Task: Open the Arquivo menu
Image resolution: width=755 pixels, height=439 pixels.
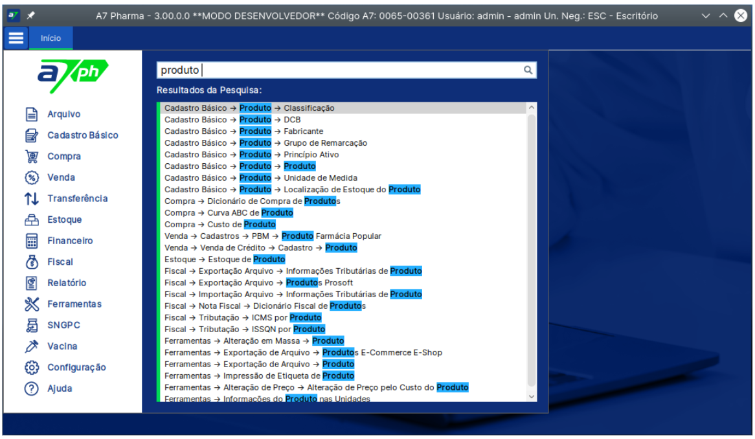Action: click(63, 114)
